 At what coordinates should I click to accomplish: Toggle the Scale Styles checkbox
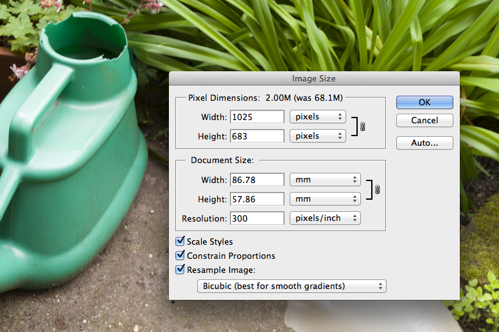[180, 241]
